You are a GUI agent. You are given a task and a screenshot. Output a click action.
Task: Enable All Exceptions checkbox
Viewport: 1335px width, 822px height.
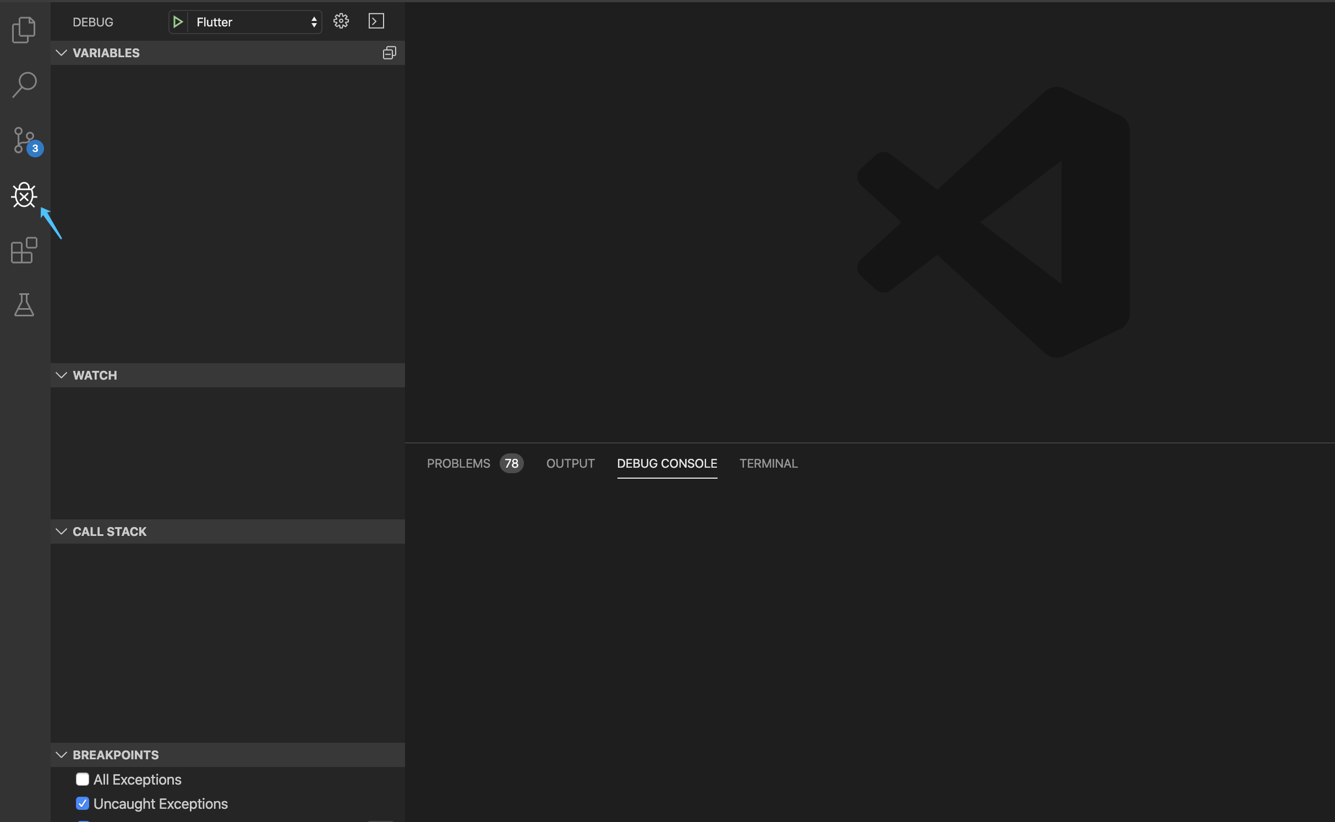(83, 779)
